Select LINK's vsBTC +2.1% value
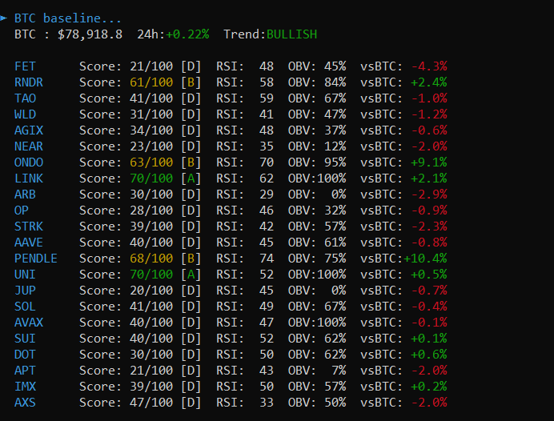 429,178
